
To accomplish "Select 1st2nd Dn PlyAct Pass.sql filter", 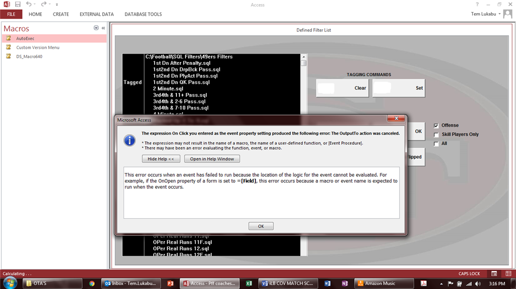I will [185, 76].
